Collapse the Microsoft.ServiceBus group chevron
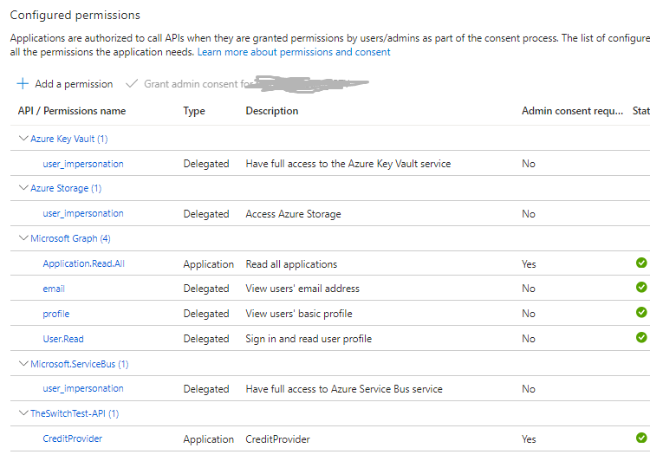 [x=23, y=363]
